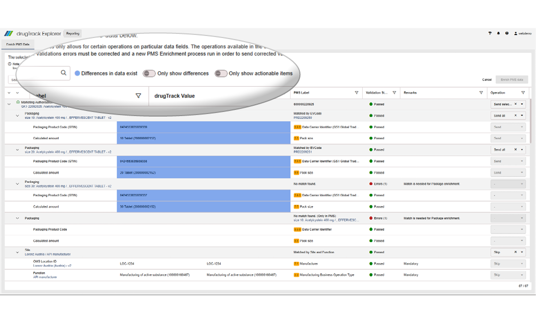Open the Send selected operation dropdown

[x=522, y=104]
